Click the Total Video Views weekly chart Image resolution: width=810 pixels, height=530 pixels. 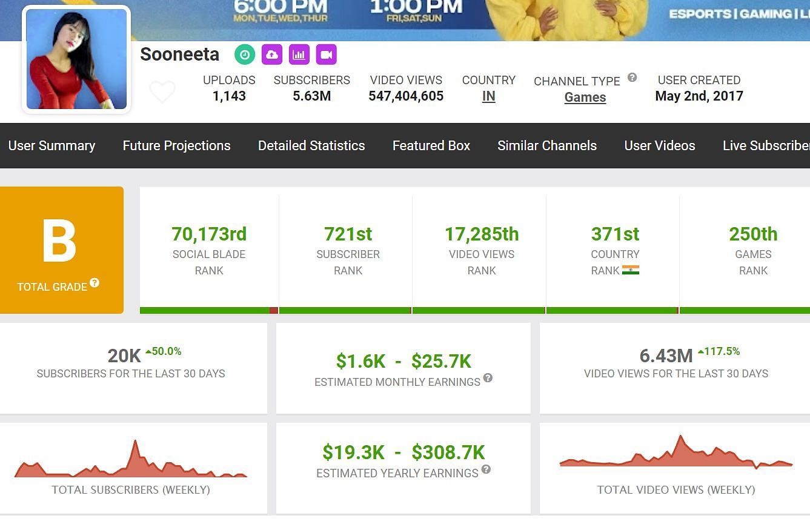(x=676, y=452)
